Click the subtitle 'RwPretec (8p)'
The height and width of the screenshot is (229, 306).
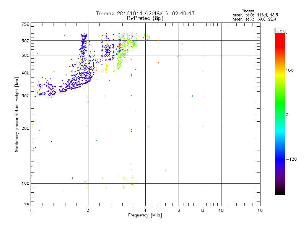pos(145,18)
